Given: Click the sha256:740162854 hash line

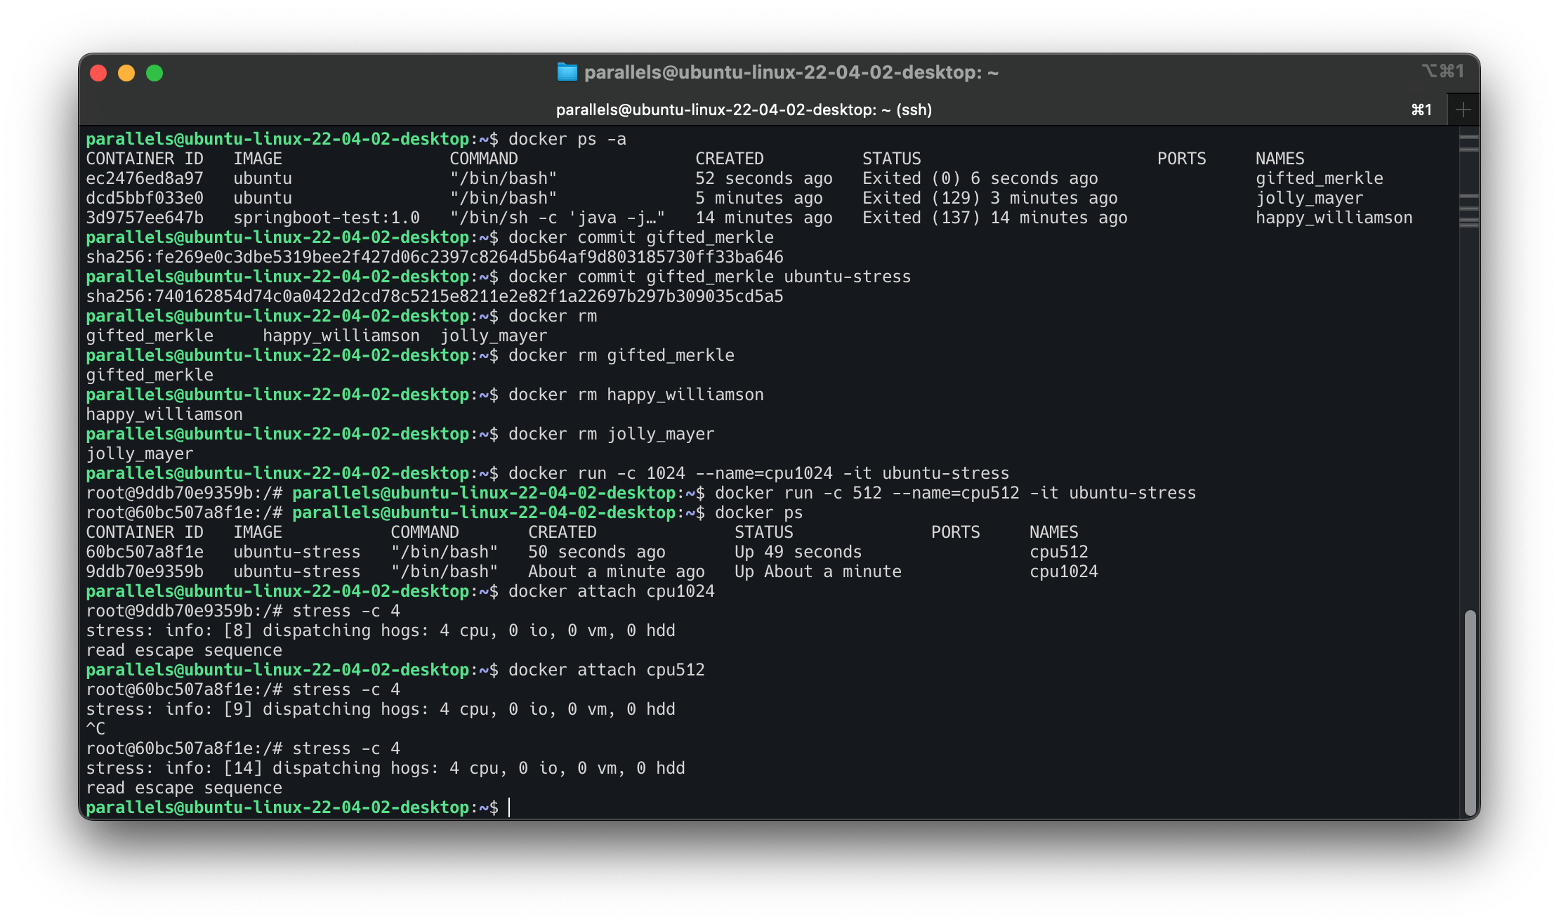Looking at the screenshot, I should (x=435, y=296).
